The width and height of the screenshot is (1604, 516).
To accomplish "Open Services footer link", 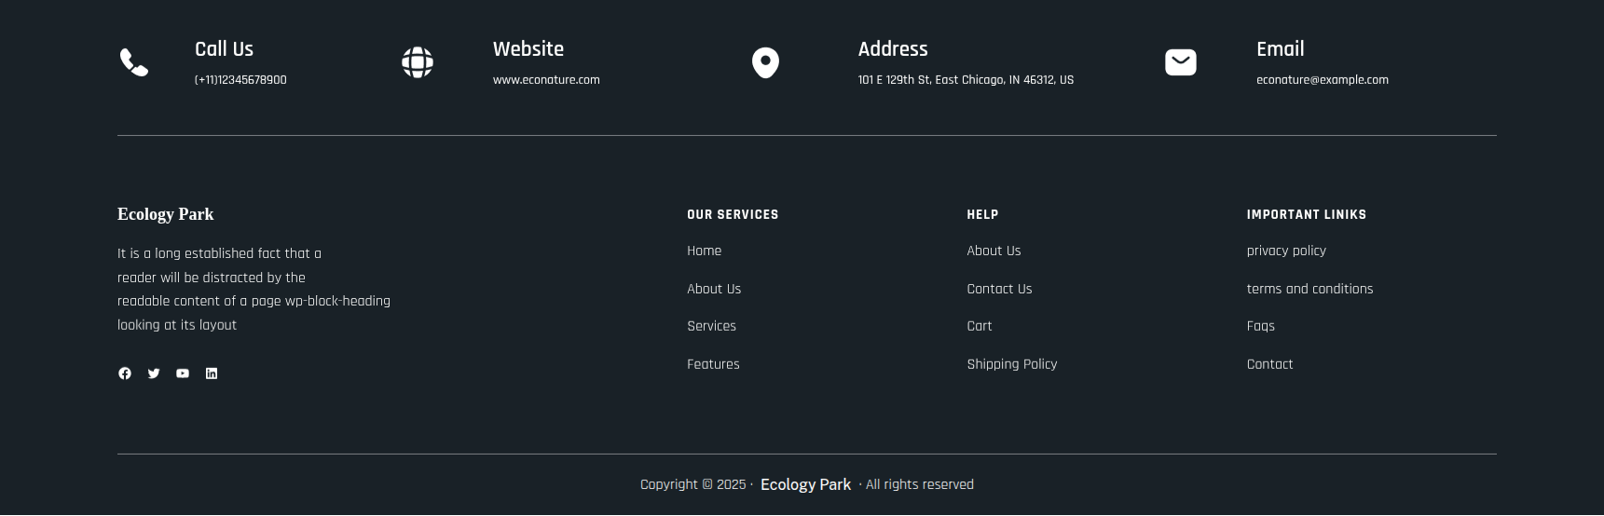I will click(711, 326).
